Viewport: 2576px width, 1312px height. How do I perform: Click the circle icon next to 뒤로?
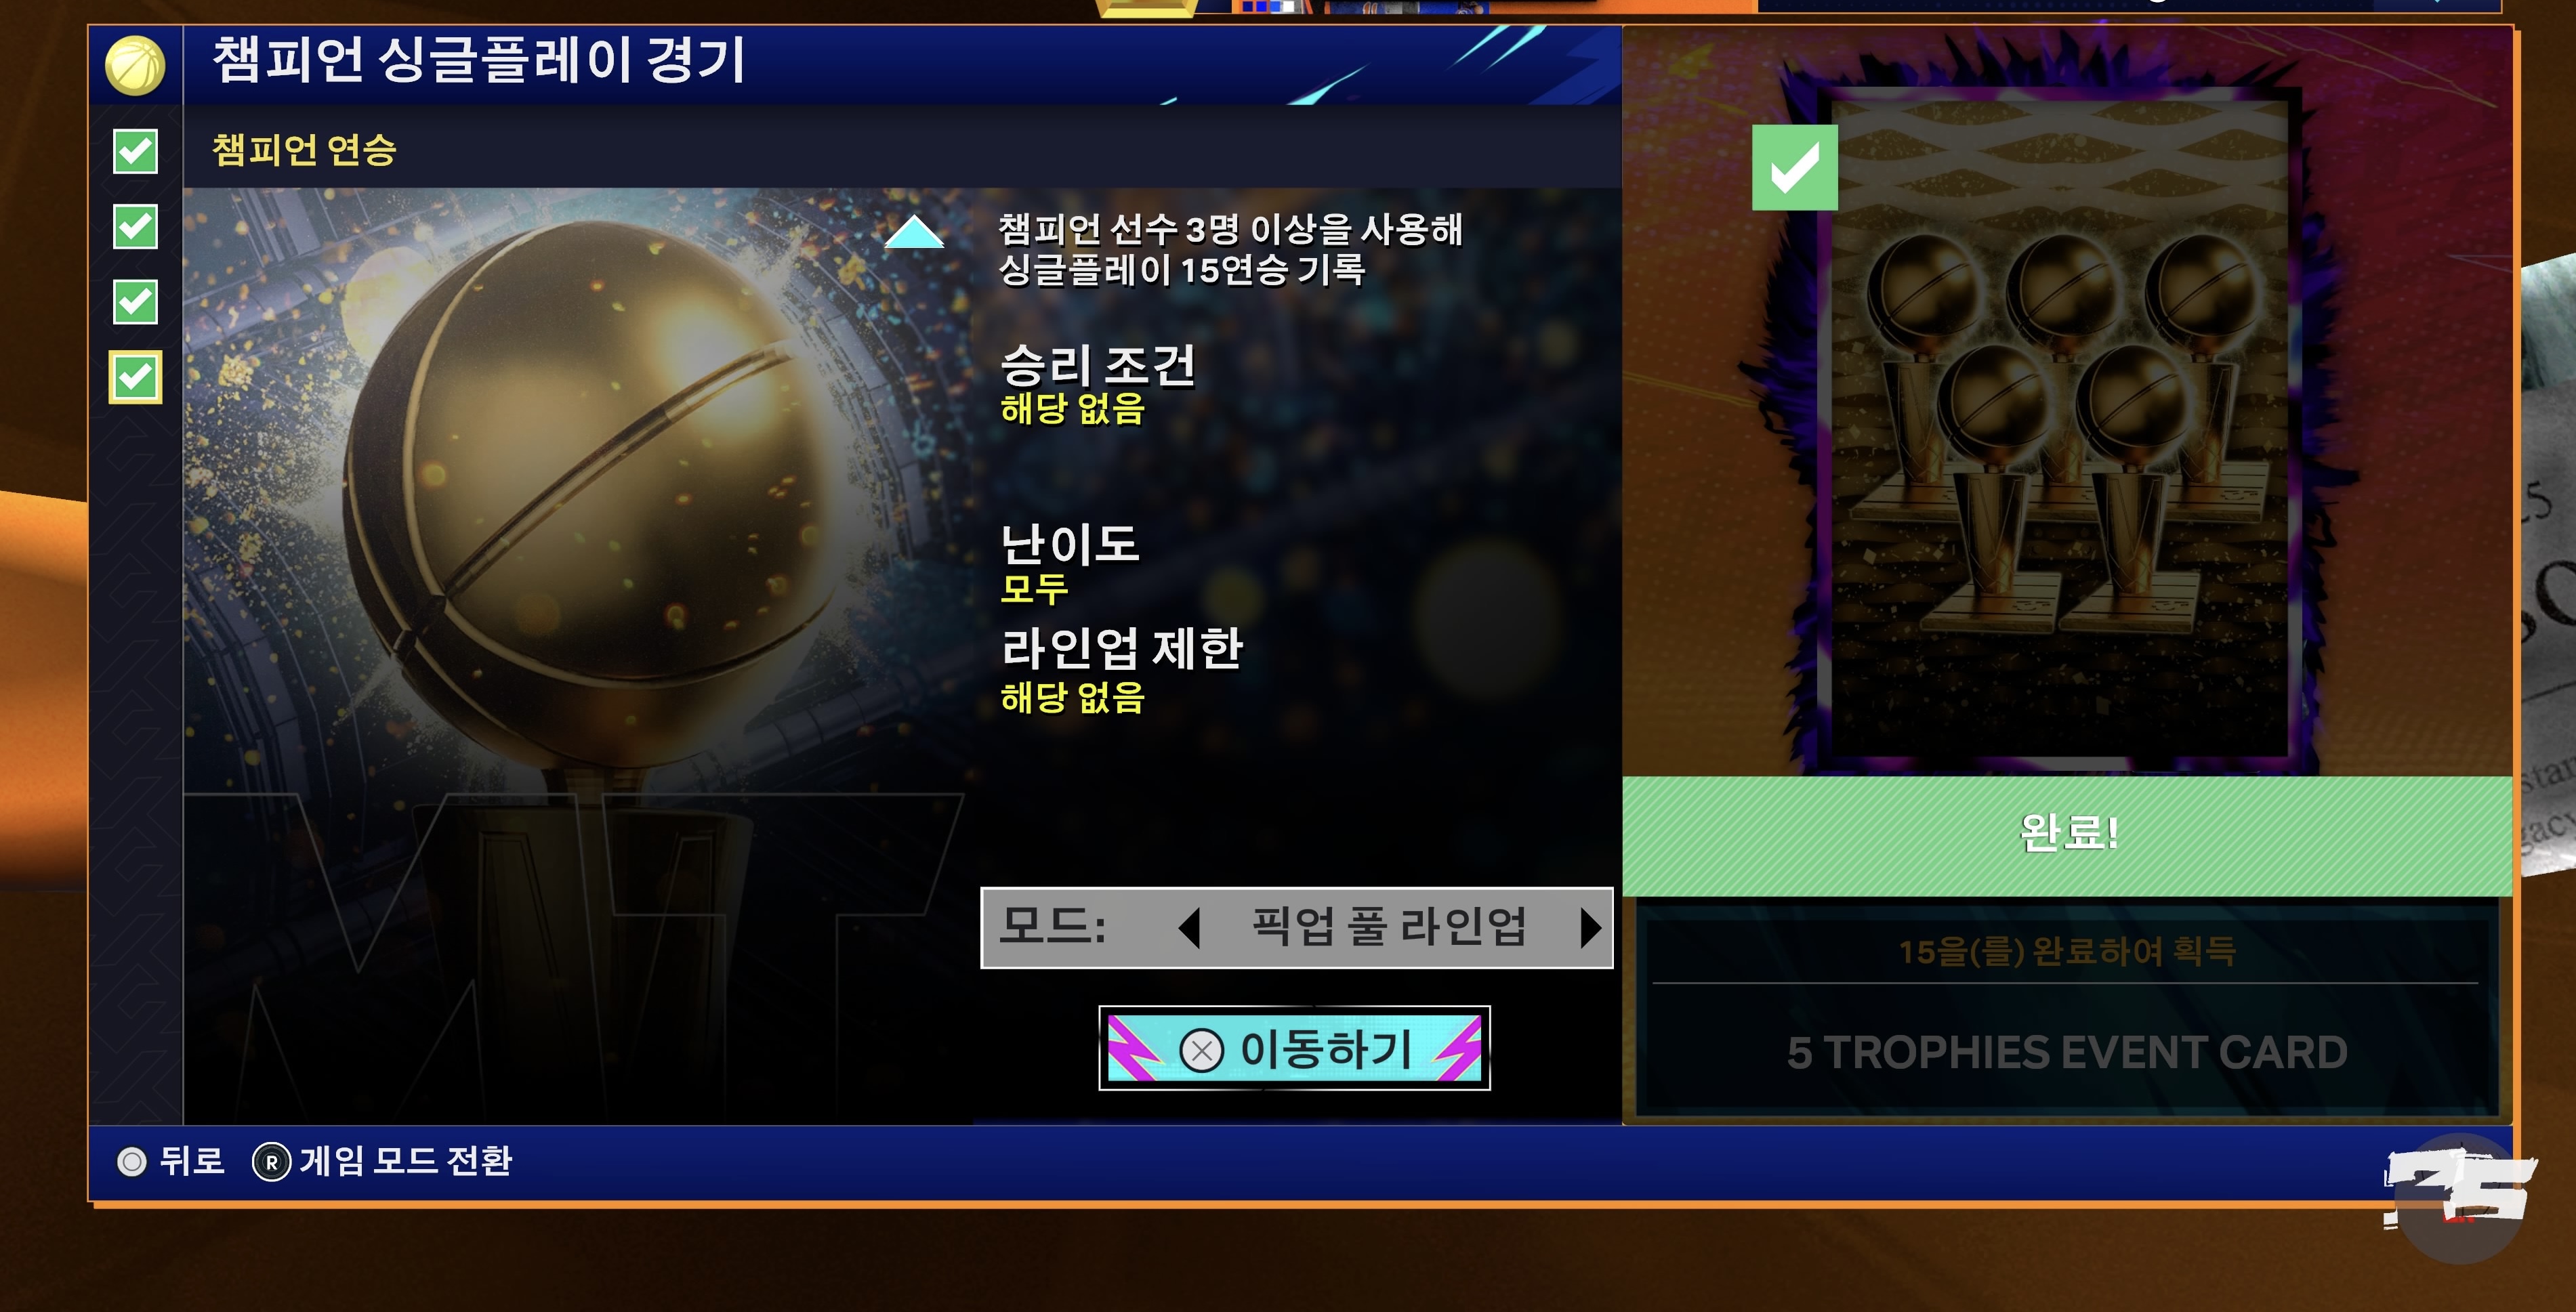131,1161
